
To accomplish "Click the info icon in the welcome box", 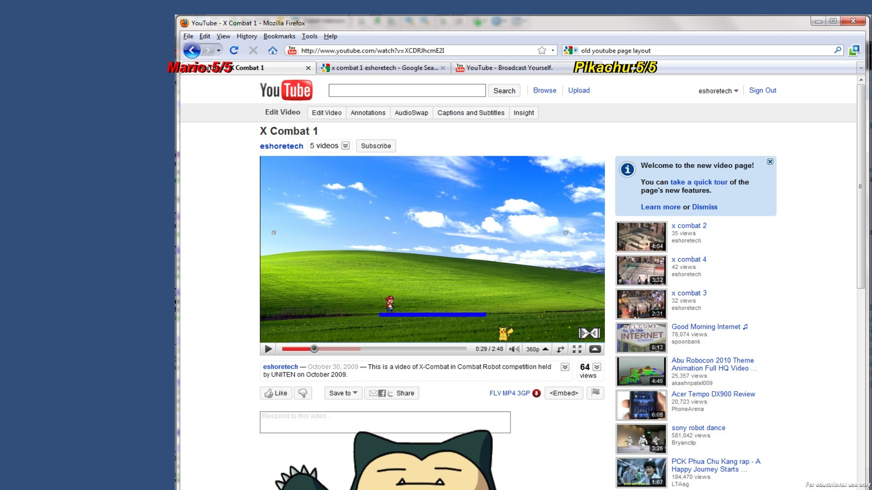I will click(x=627, y=169).
